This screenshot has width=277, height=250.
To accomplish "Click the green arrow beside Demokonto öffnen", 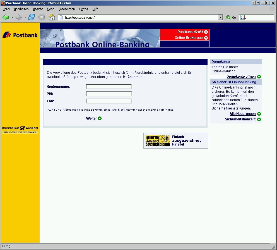I will tap(259, 77).
